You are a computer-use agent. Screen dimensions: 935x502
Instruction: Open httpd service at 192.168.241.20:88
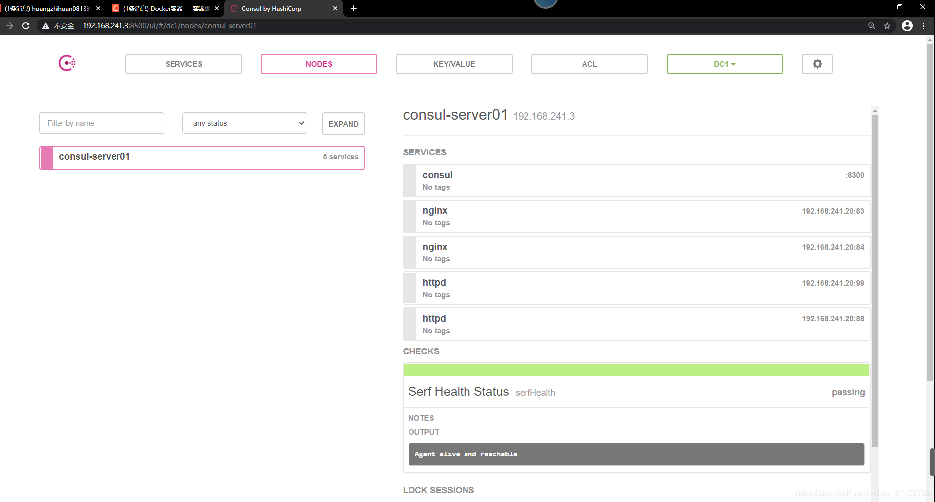click(637, 324)
